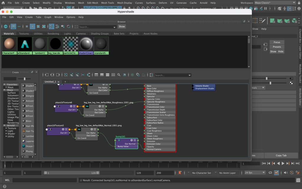Click the rewind to start playback button
This screenshot has height=189, width=302.
click(x=264, y=164)
